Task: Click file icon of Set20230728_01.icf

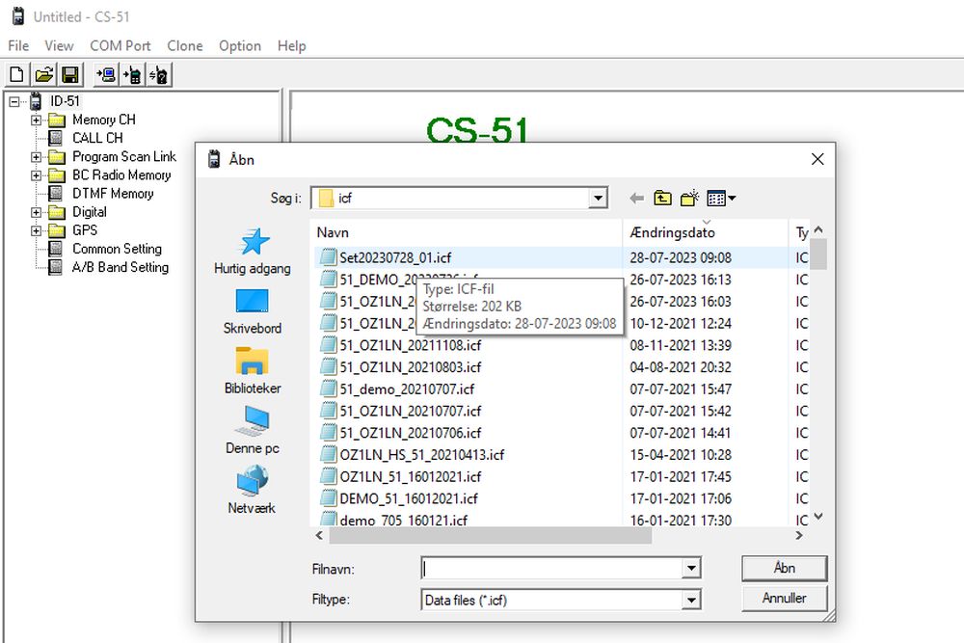Action: click(x=329, y=257)
